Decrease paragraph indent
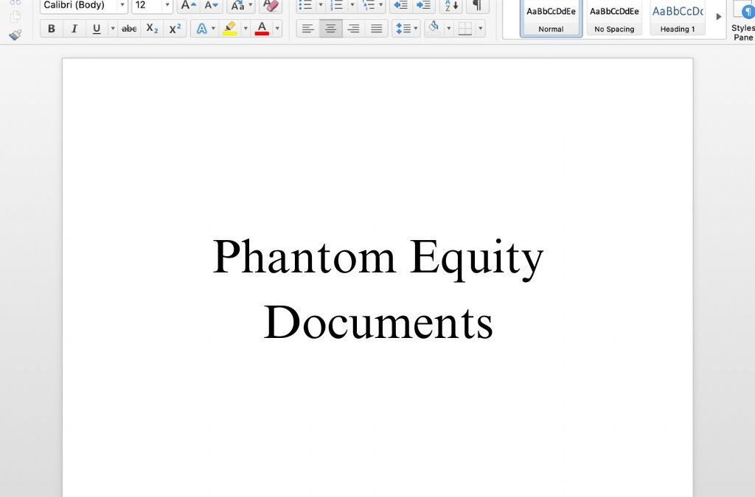Screen dimensions: 755x497 [x=400, y=5]
